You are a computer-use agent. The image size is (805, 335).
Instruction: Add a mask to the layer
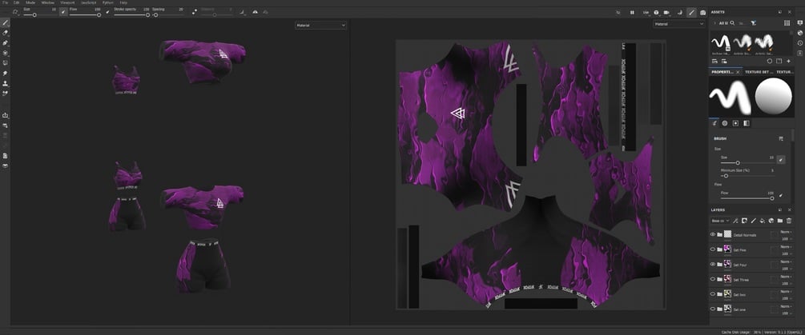pyautogui.click(x=744, y=221)
